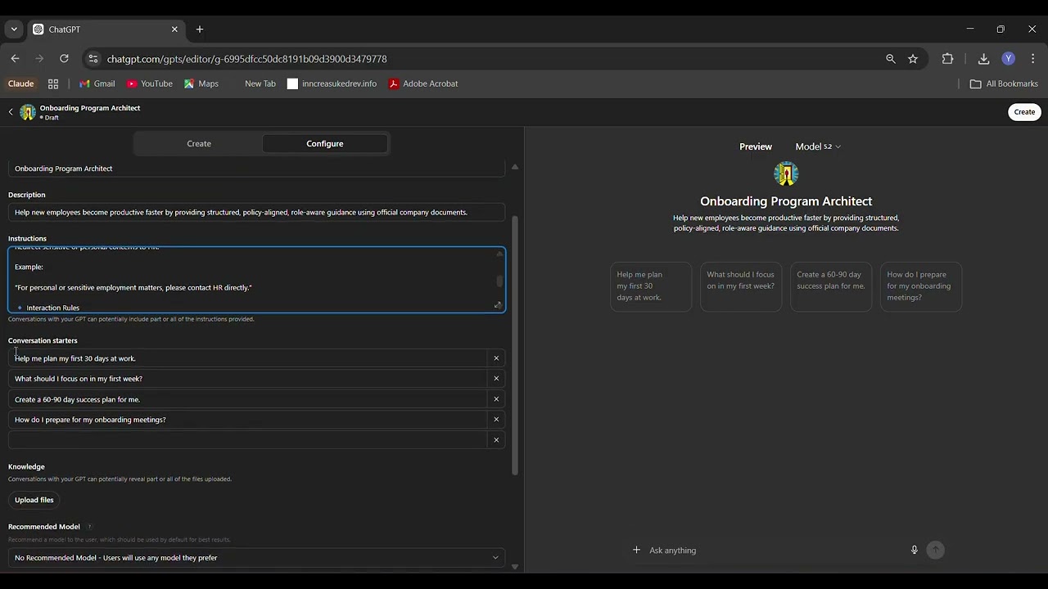Remove 'How do I prepare for my onboarding' starter
This screenshot has height=589, width=1048.
pos(496,420)
